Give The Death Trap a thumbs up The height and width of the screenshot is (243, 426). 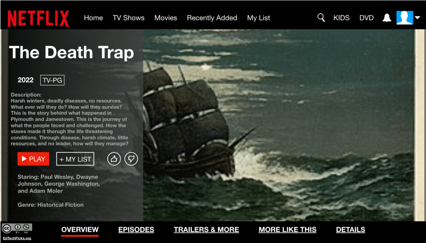pyautogui.click(x=114, y=159)
